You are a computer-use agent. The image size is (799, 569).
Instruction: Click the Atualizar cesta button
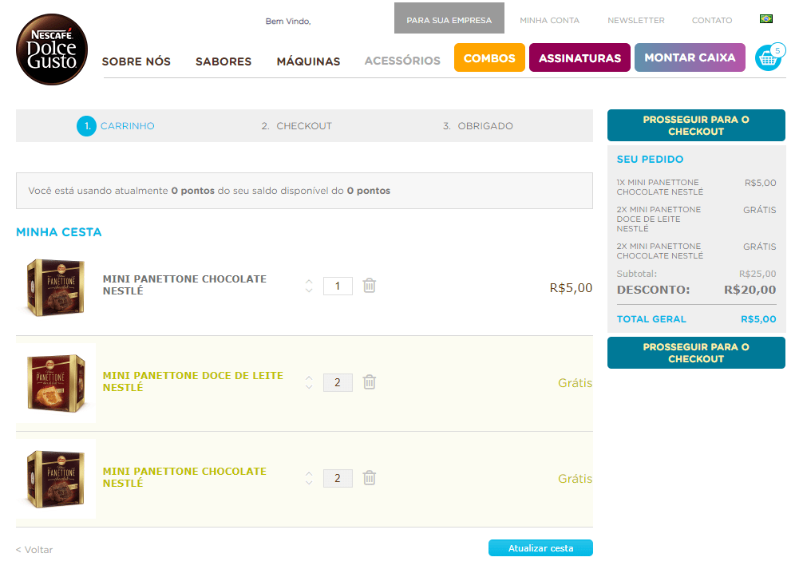540,548
